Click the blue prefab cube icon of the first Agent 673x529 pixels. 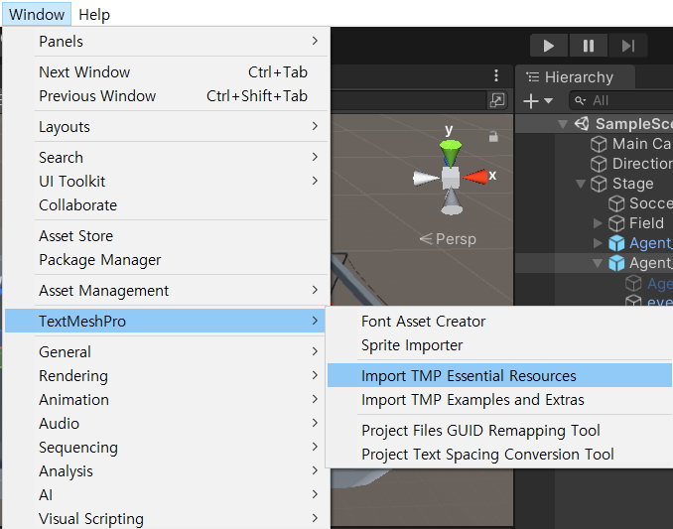tap(616, 243)
